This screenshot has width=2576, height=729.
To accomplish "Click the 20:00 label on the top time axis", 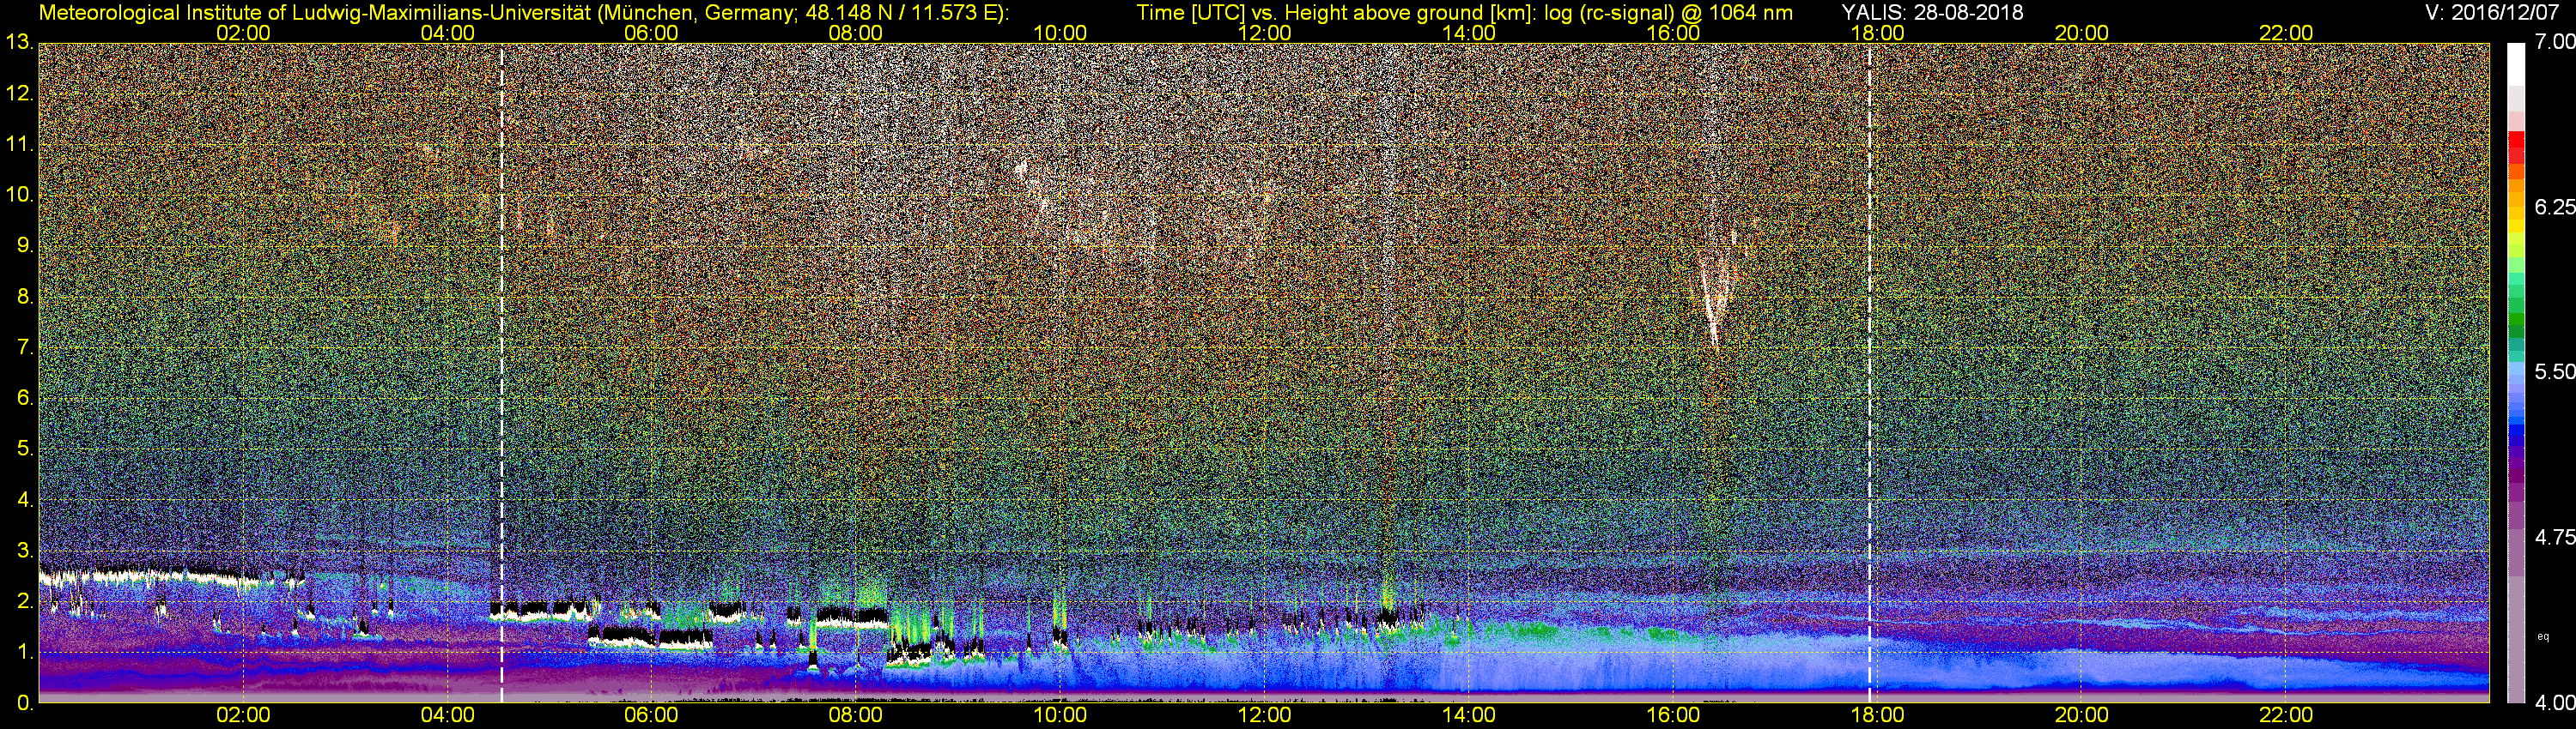I will pyautogui.click(x=2081, y=33).
